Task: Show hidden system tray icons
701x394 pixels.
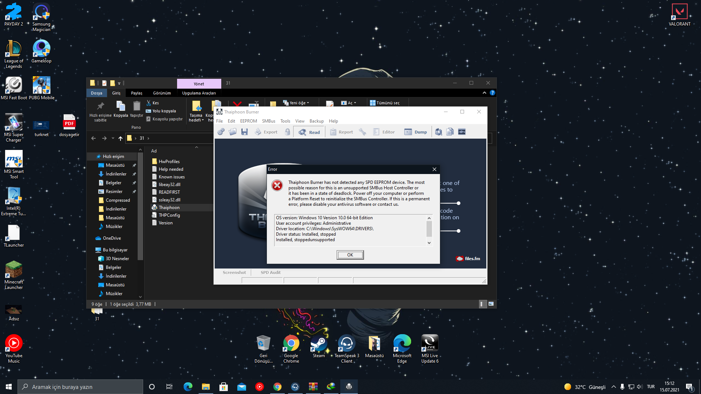Action: 614,387
